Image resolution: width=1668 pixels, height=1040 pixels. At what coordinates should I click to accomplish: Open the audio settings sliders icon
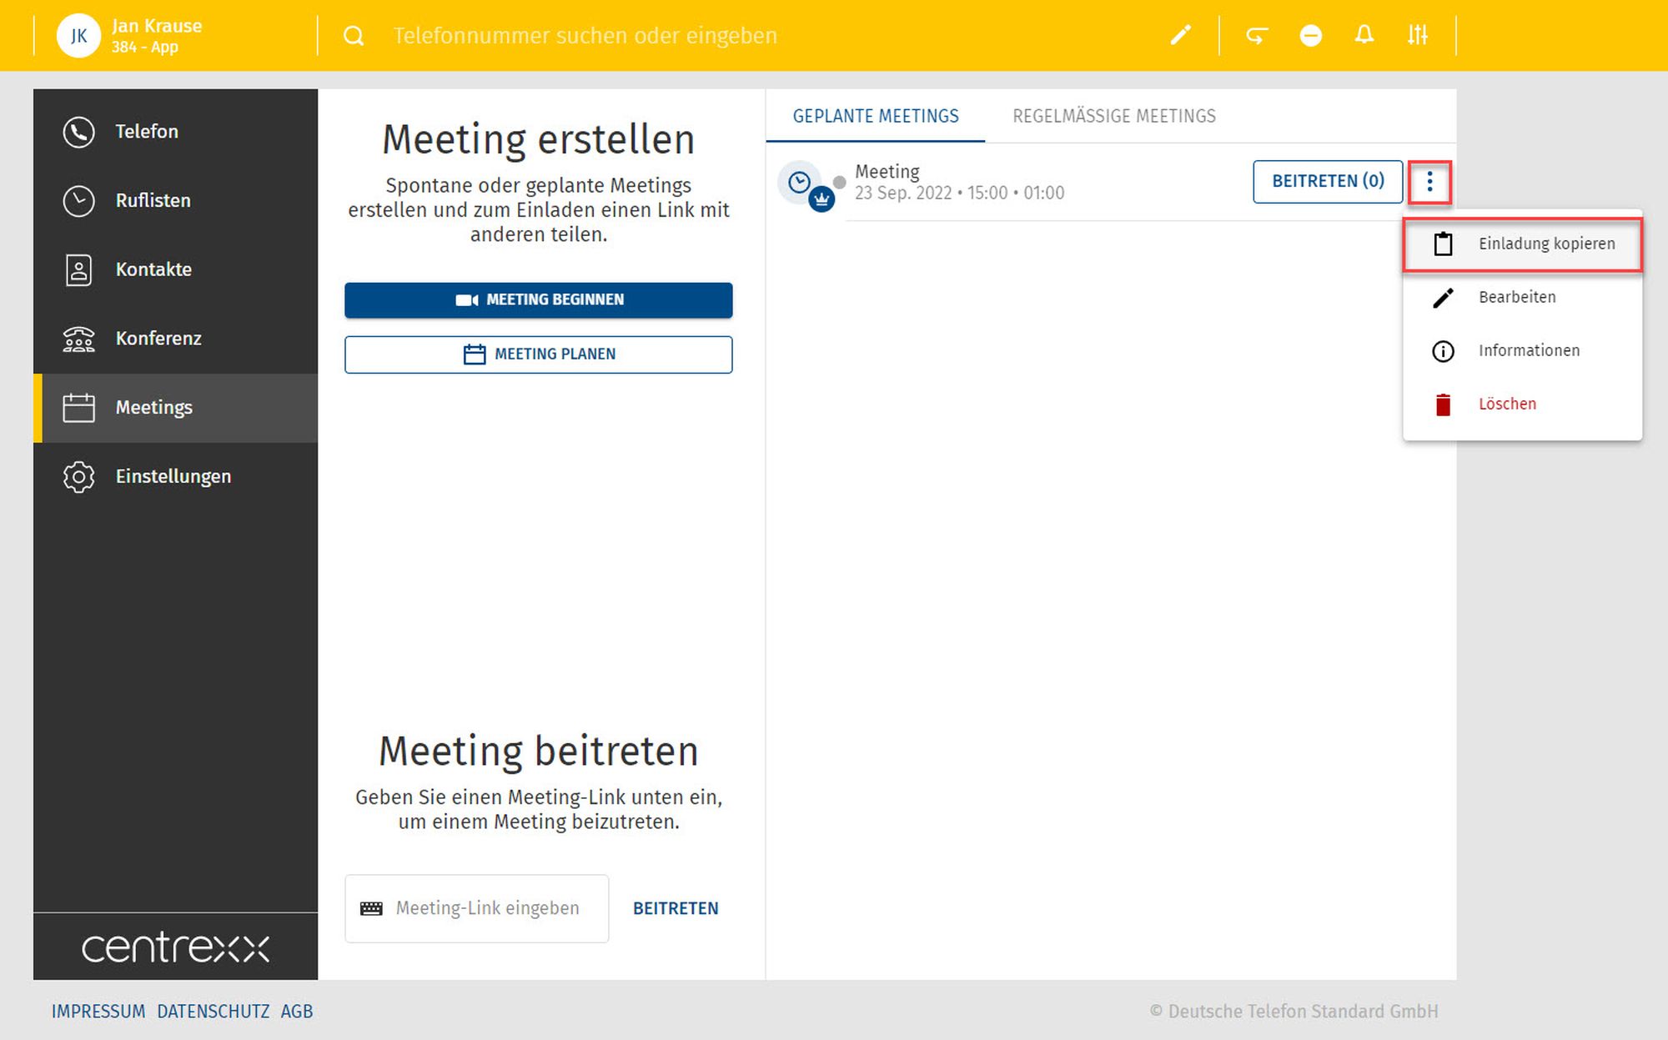(1417, 35)
